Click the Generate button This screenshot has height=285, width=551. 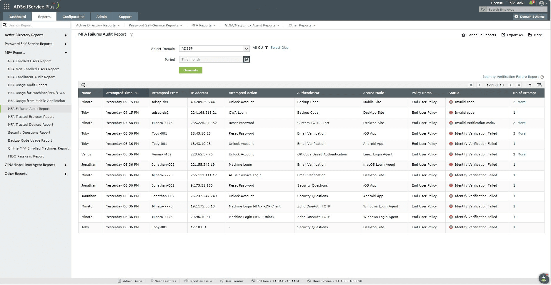(190, 70)
